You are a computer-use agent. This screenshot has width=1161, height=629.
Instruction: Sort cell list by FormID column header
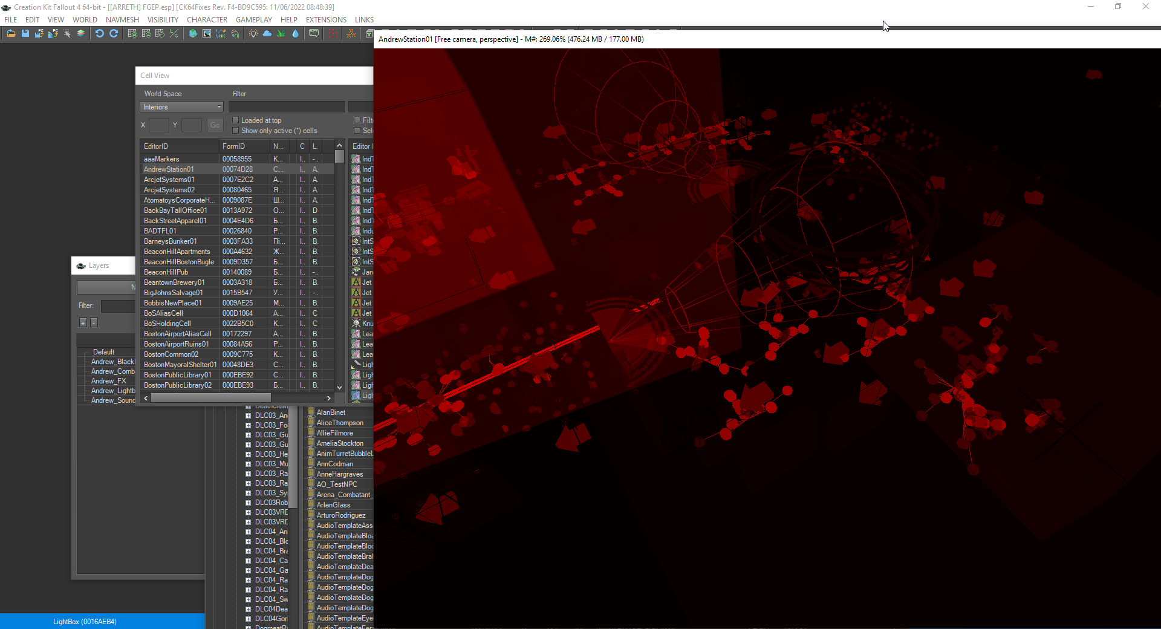pyautogui.click(x=244, y=146)
